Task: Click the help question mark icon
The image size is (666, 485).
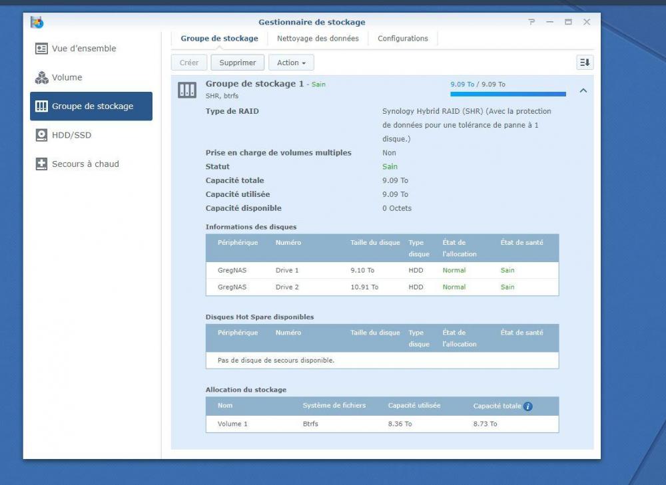Action: coord(531,23)
